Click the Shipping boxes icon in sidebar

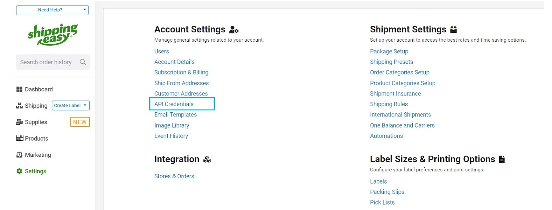19,106
